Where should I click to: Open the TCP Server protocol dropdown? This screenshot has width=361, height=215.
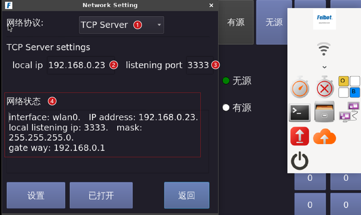tap(122, 25)
